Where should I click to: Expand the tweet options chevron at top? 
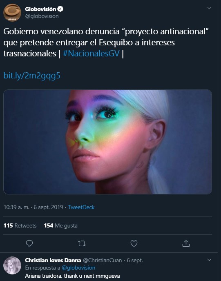point(209,8)
